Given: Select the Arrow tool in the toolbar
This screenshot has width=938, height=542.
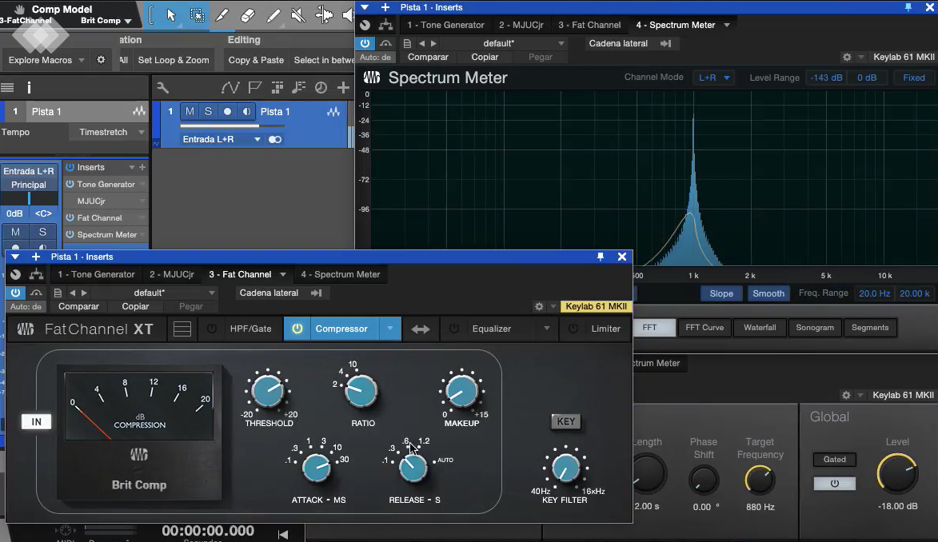Looking at the screenshot, I should pyautogui.click(x=171, y=15).
